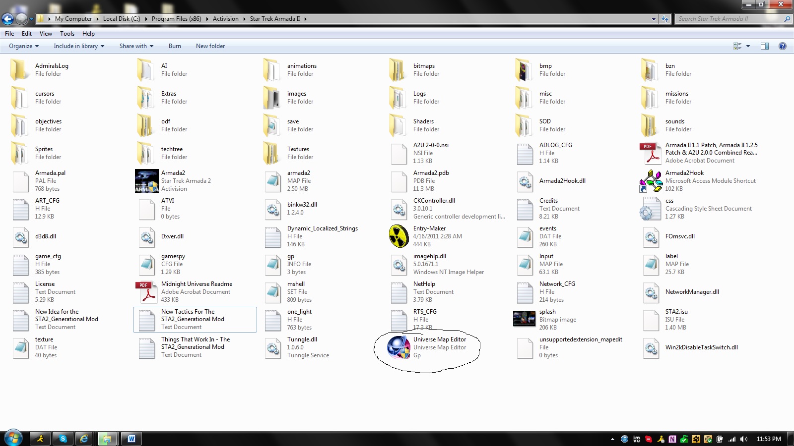Screen dimensions: 794x446
Task: Open Internet Explorer from the taskbar
Action: (x=84, y=439)
